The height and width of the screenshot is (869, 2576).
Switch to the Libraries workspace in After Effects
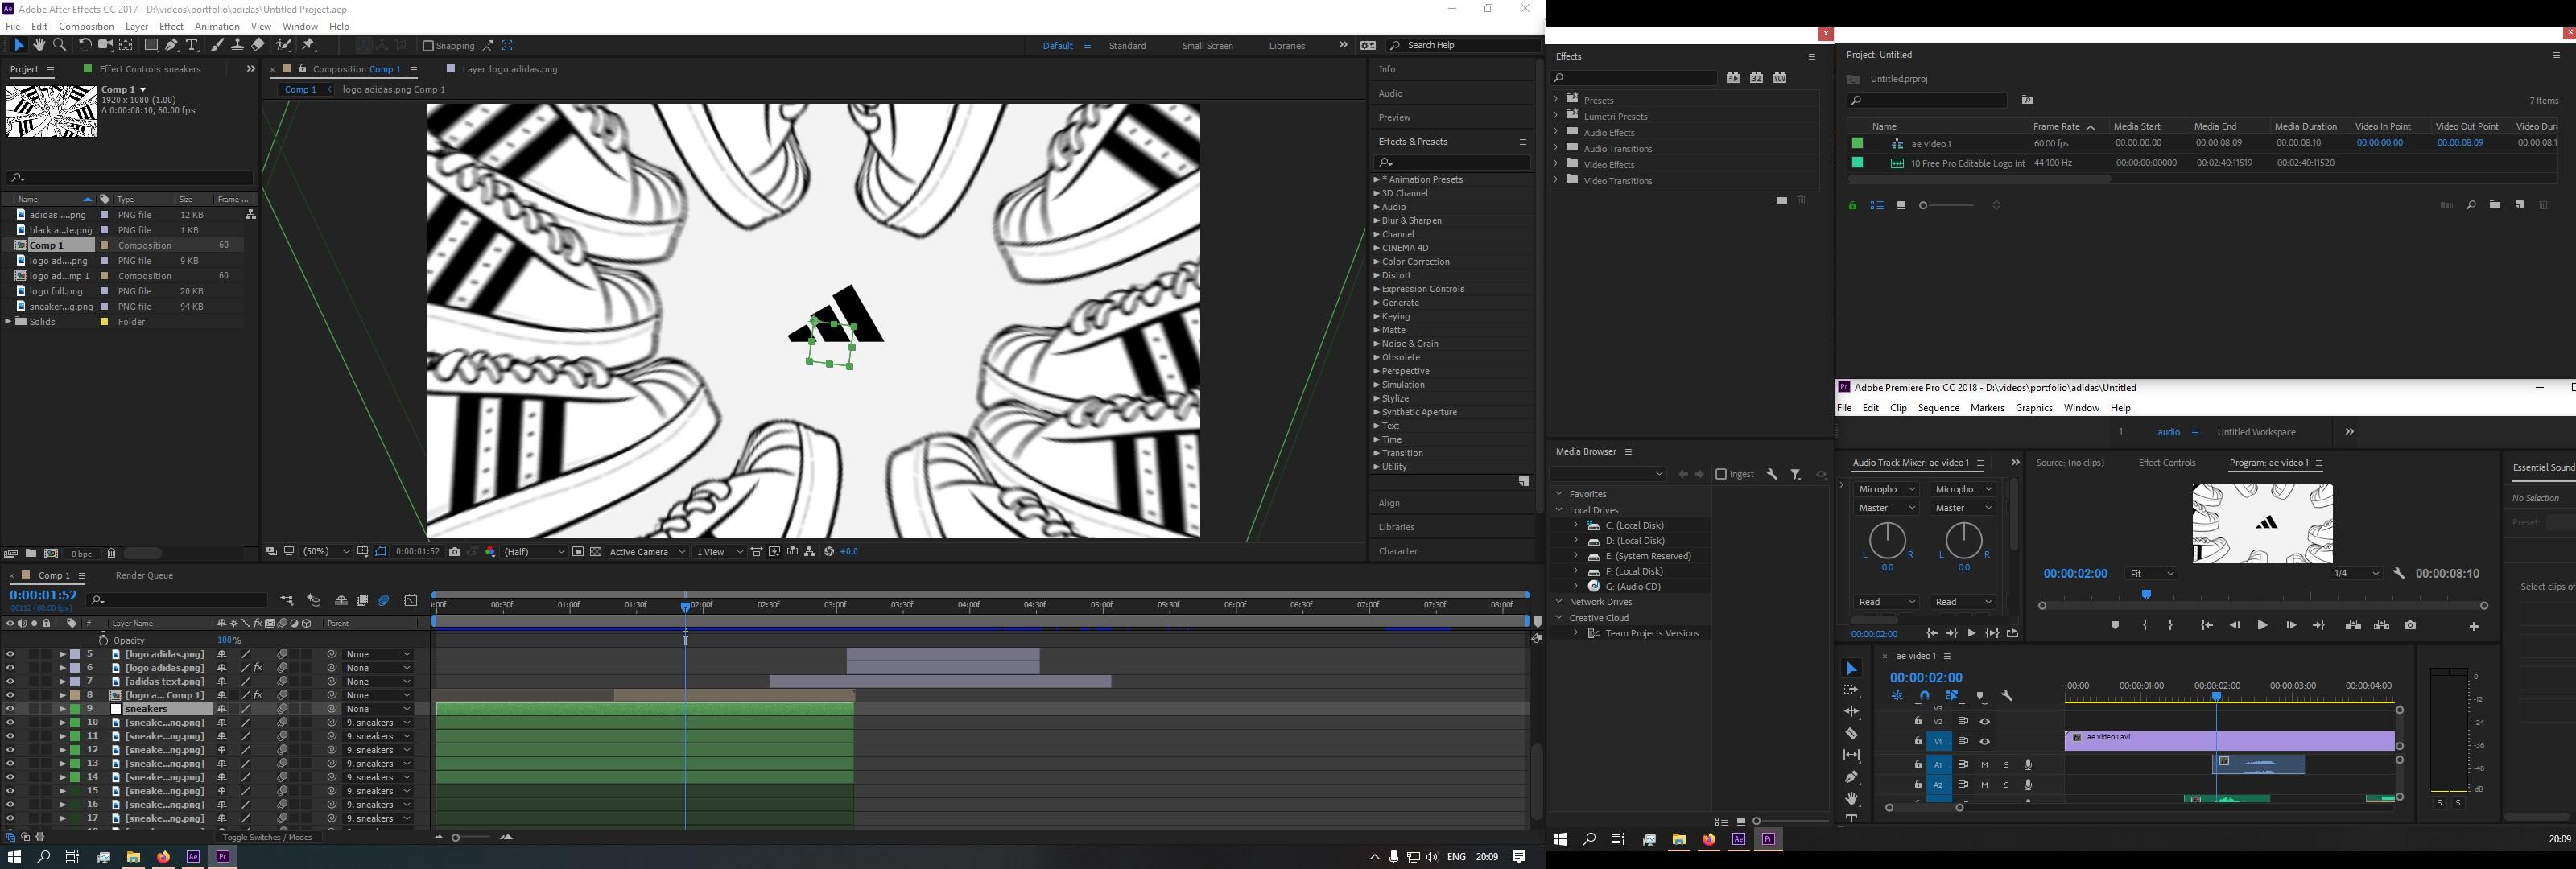tap(1286, 45)
